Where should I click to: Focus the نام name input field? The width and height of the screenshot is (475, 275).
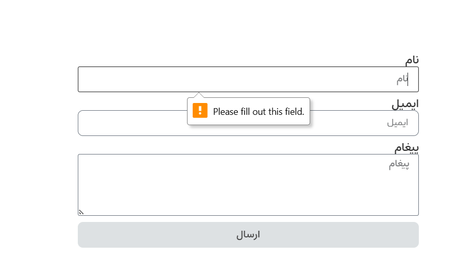coord(248,79)
